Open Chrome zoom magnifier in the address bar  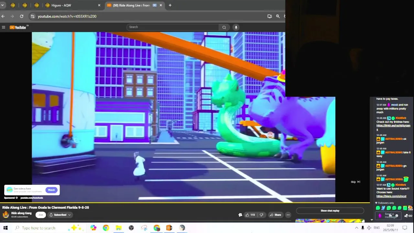click(x=278, y=16)
